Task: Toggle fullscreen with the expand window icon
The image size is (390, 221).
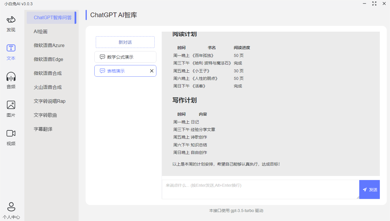Action: [x=374, y=3]
